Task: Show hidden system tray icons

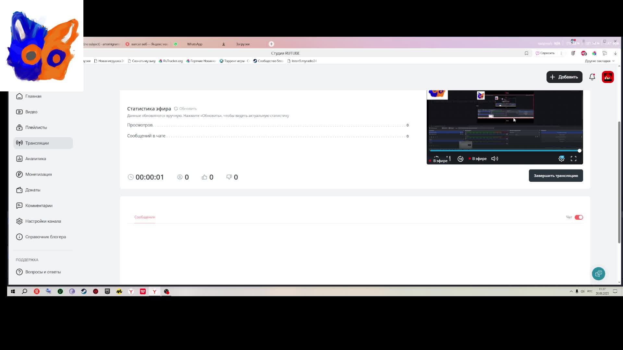Action: coord(571,291)
